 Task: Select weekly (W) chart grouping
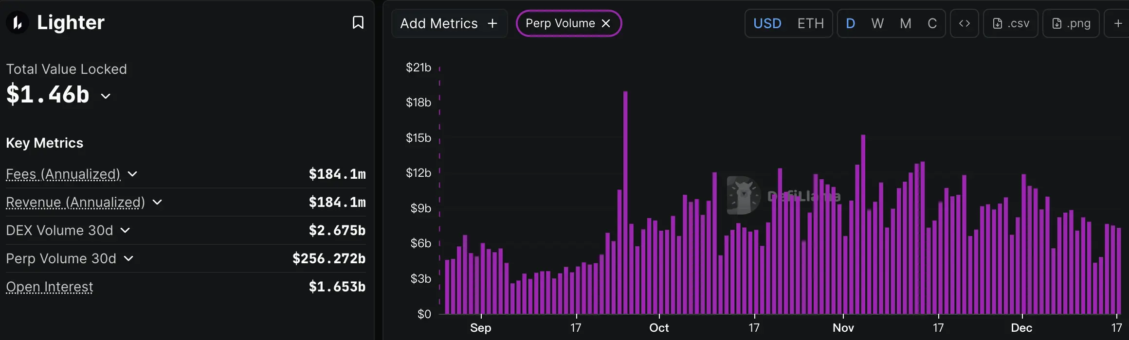tap(877, 23)
